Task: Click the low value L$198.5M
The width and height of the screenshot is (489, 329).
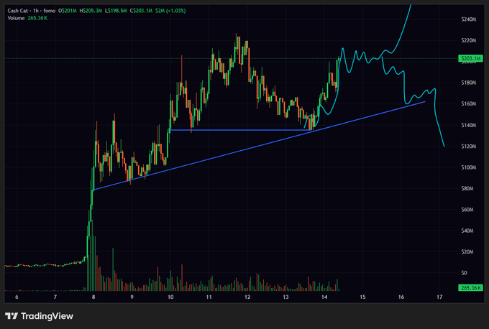Action: (x=116, y=11)
